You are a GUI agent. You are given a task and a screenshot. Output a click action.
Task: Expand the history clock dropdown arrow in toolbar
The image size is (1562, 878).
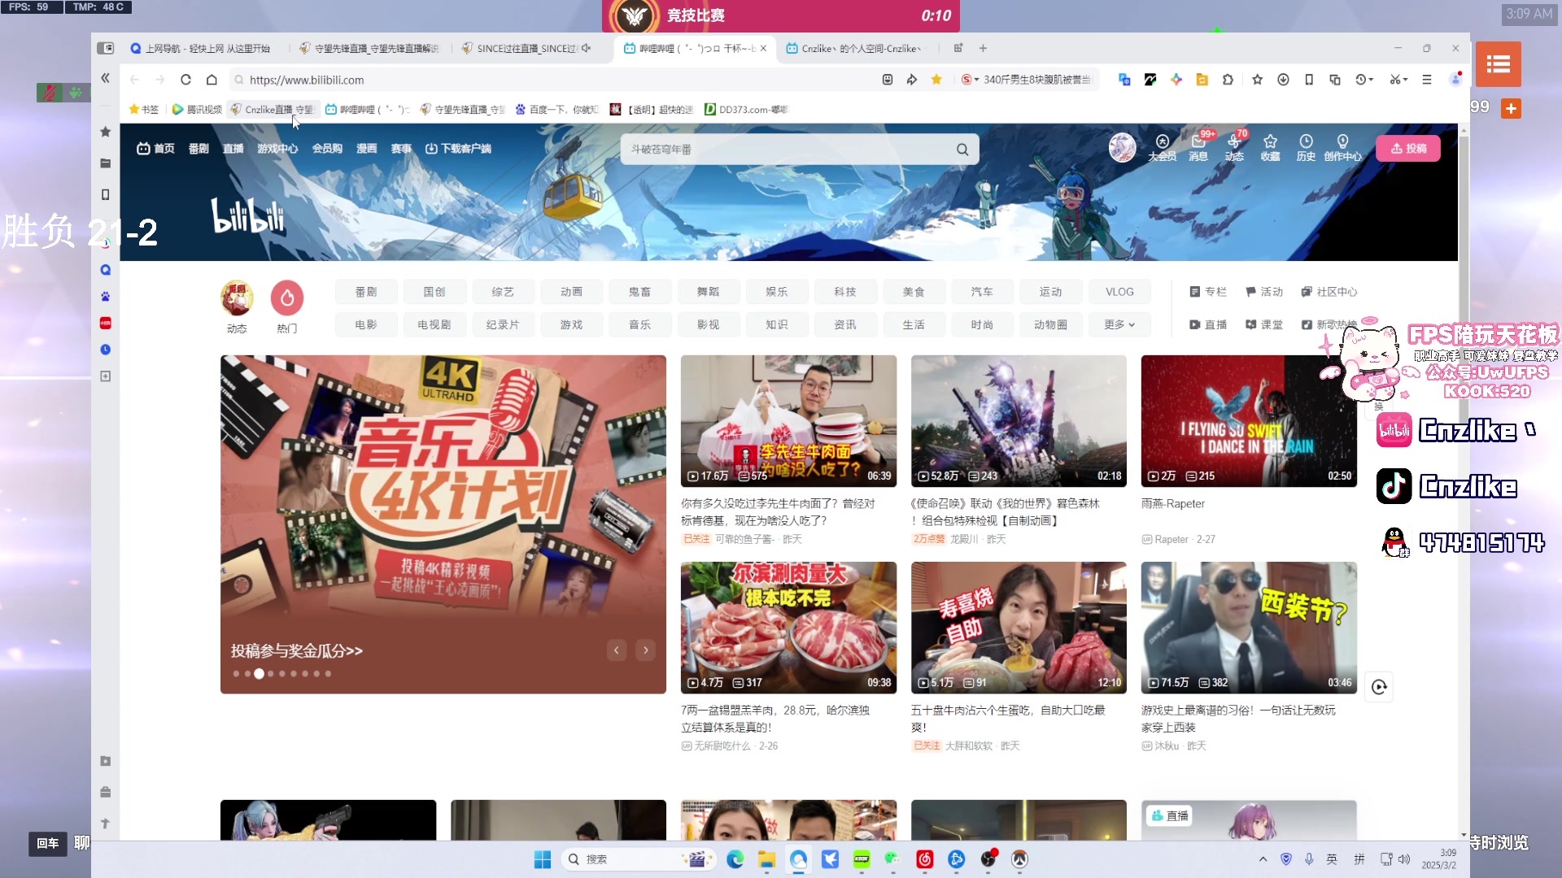(x=1372, y=80)
